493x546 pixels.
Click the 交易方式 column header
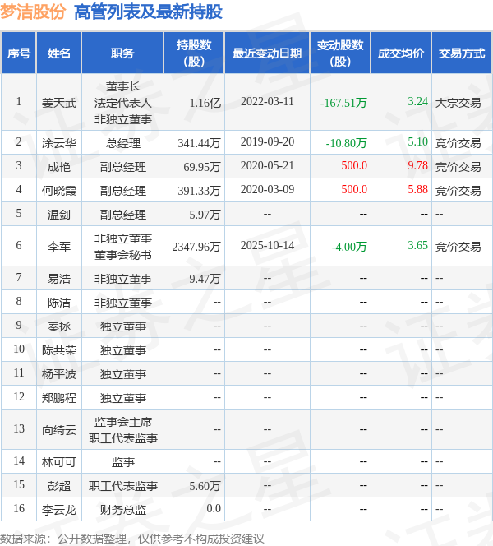click(461, 53)
